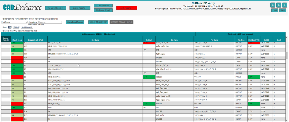Click the Sig Name column header

(x=175, y=40)
